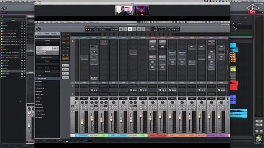Open the File menu in LUNA
Image resolution: width=264 pixels, height=148 pixels.
47,22
